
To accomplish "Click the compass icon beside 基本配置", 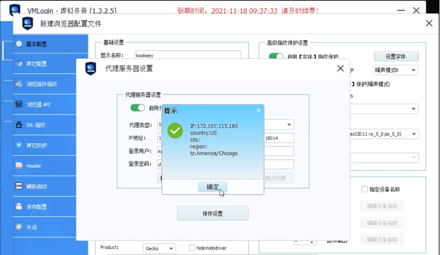I will click(19, 44).
